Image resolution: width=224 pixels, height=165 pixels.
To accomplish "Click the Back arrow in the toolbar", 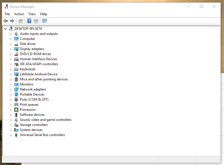I will (6, 21).
